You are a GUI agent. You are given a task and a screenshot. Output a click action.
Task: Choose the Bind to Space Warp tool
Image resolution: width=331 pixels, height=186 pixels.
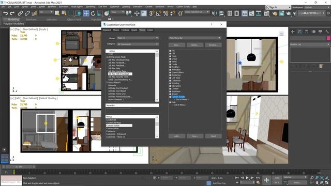tap(34, 13)
